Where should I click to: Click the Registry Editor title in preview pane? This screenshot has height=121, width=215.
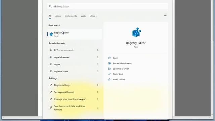tap(136, 43)
